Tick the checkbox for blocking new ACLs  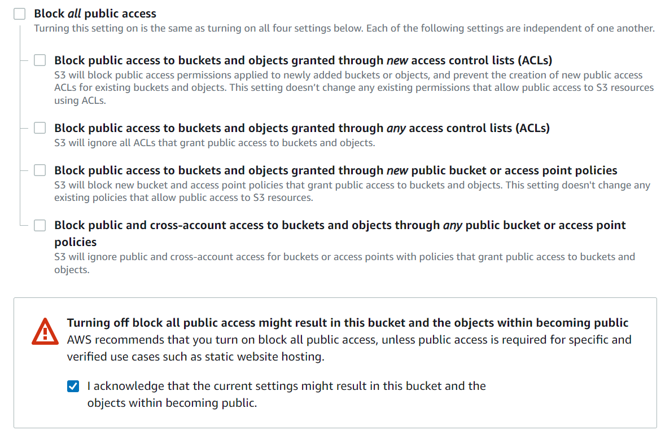tap(40, 60)
